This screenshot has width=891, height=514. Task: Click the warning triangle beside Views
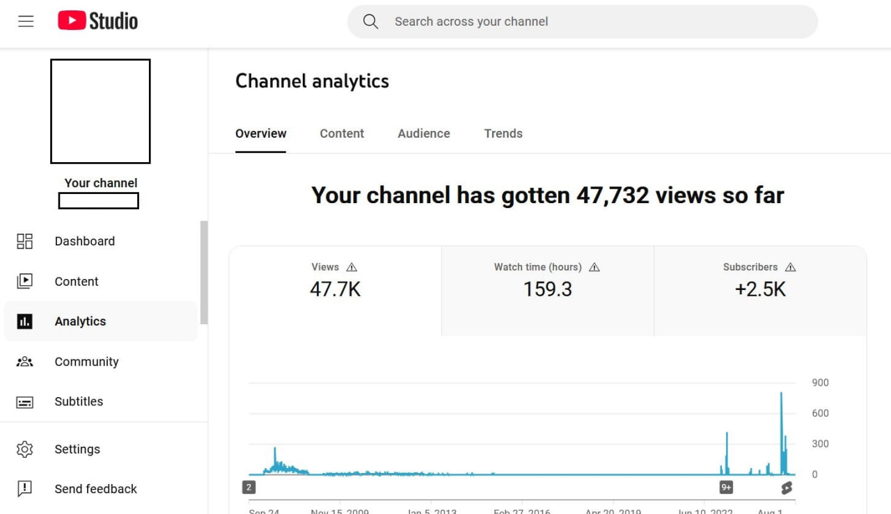coord(352,266)
